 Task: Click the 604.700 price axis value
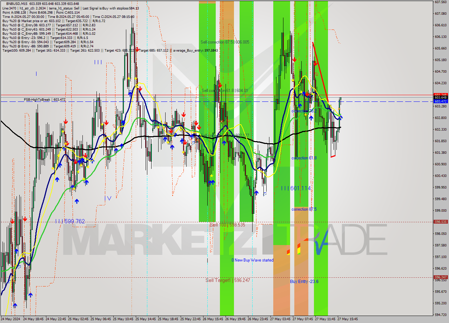pyautogui.click(x=441, y=71)
